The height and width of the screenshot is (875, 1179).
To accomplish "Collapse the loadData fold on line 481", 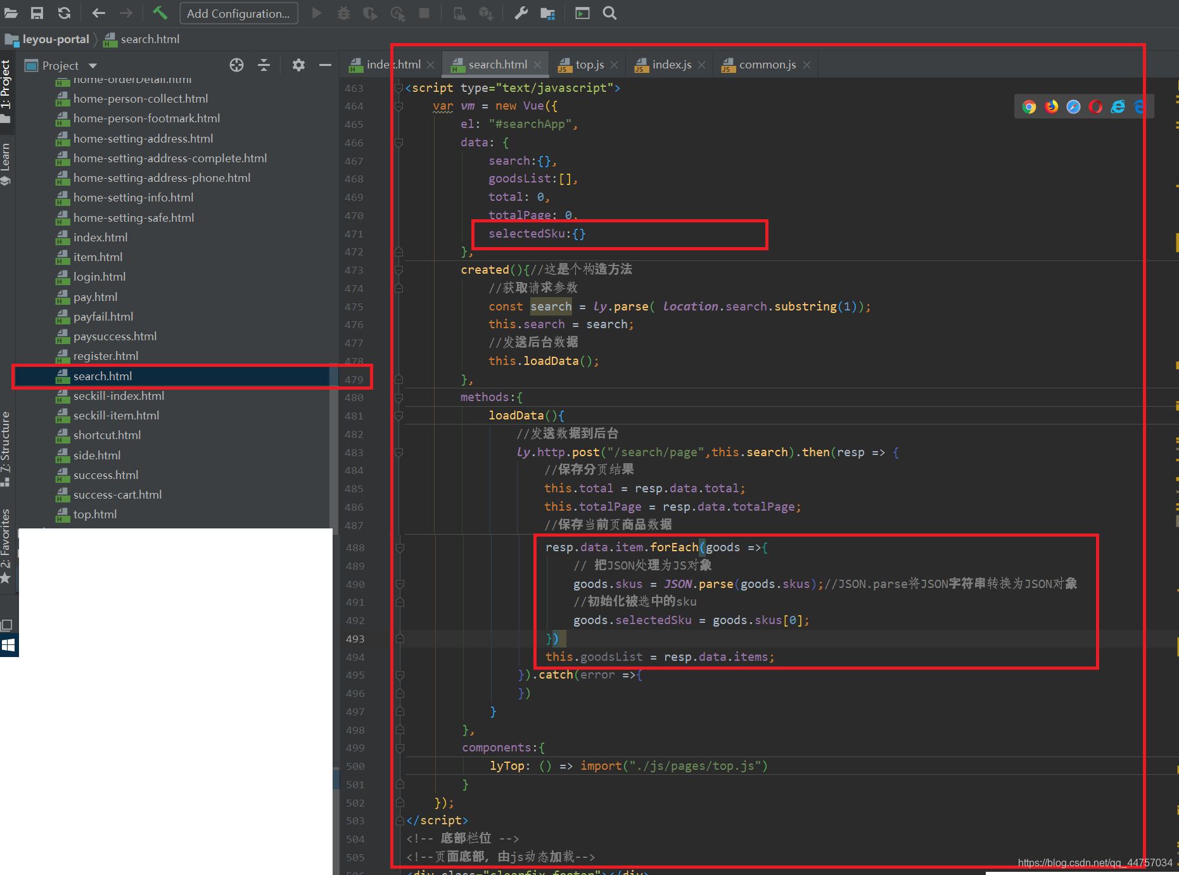I will click(398, 416).
